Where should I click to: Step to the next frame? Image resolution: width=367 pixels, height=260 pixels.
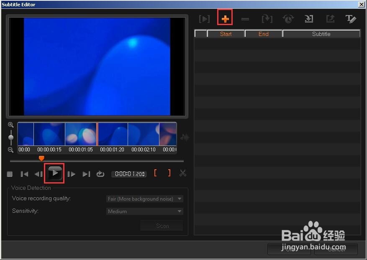tap(71, 174)
